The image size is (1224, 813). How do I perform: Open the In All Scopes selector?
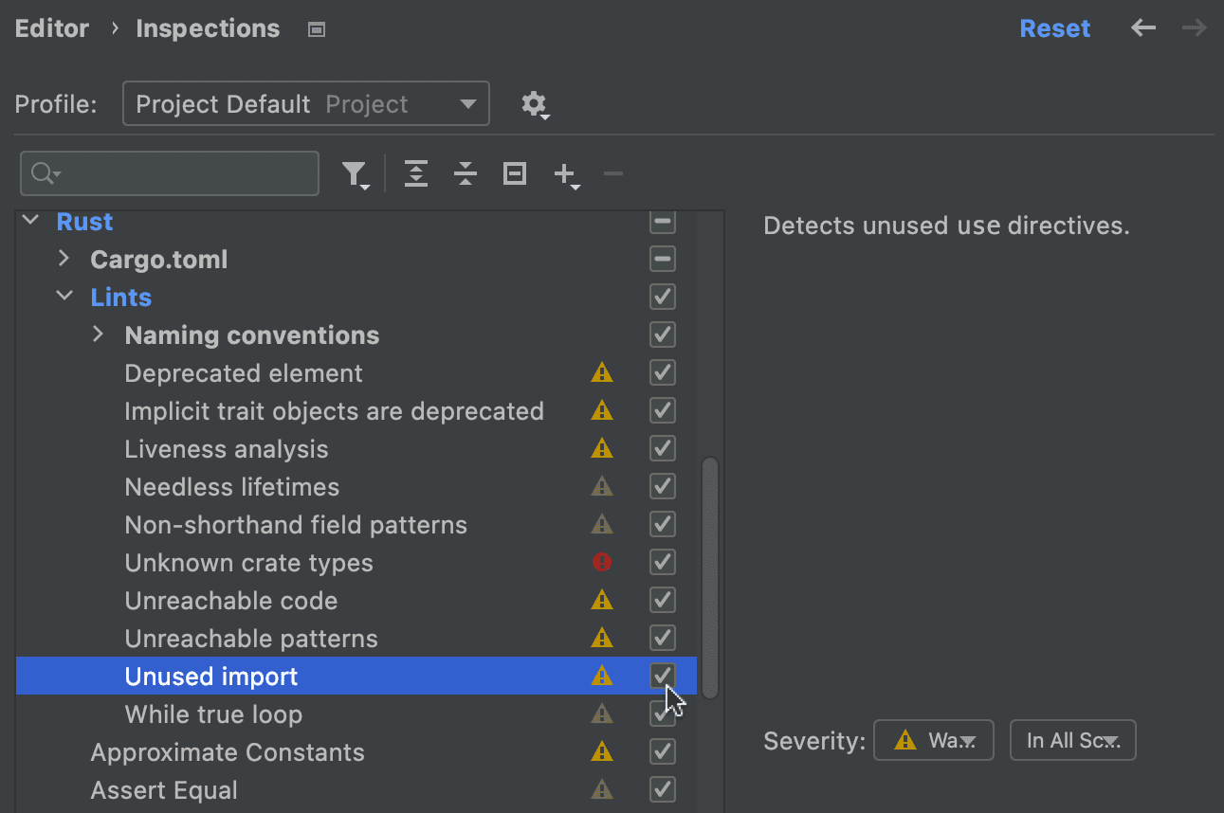pos(1072,740)
